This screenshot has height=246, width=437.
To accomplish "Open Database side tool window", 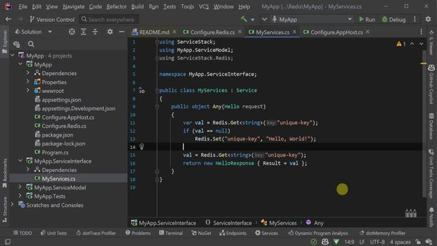I will tap(431, 126).
